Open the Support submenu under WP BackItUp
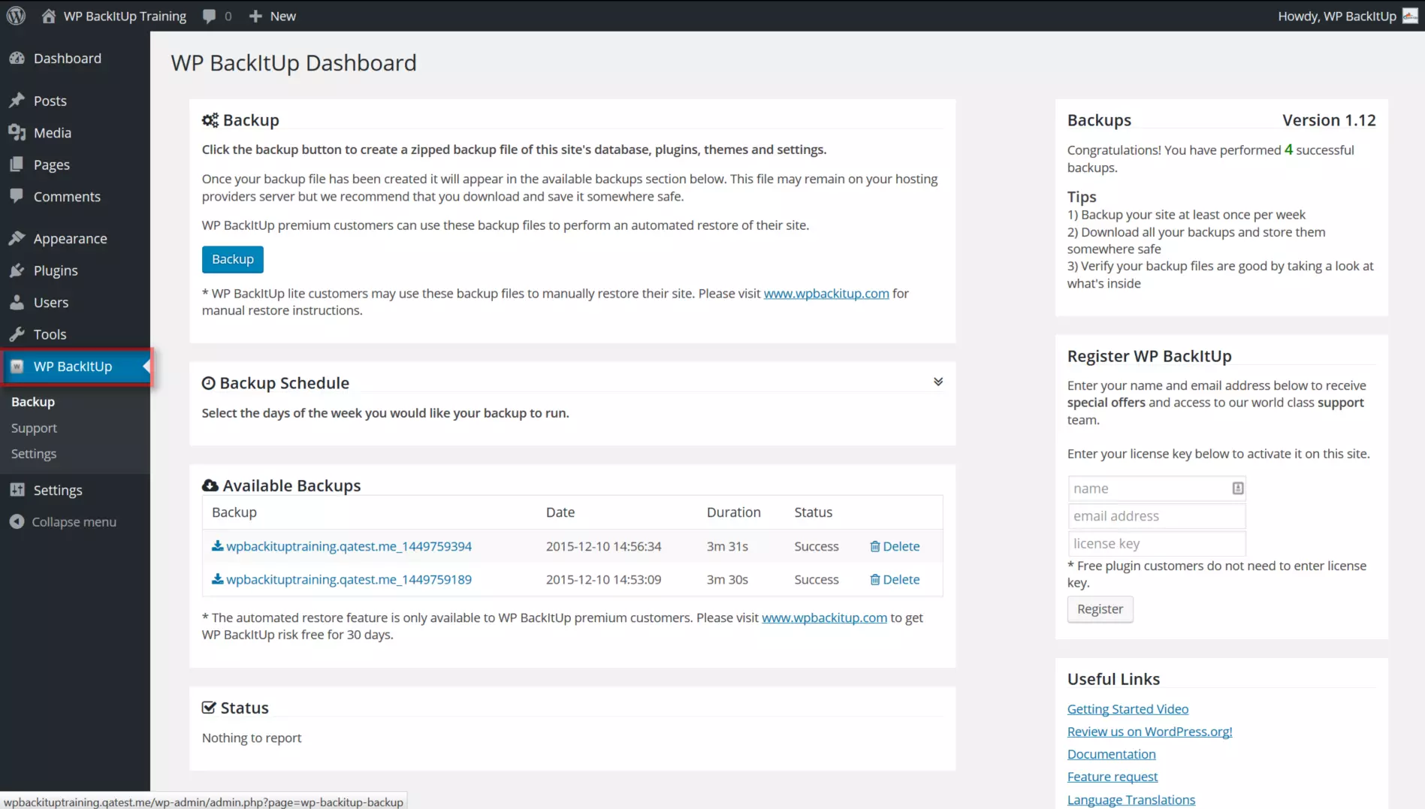Screen dimensions: 1425x809 pos(34,427)
